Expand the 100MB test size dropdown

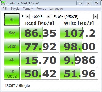point(49,17)
